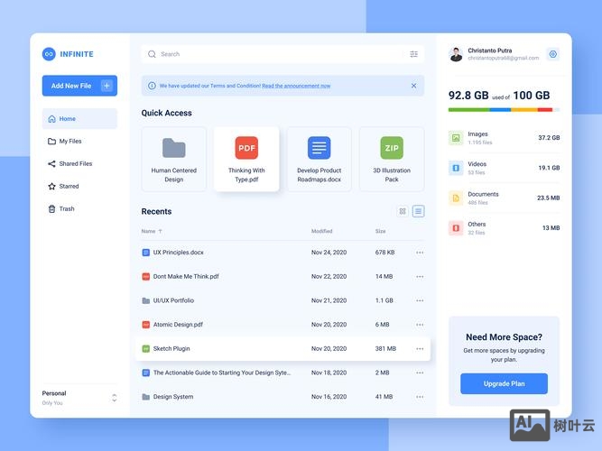602x451 pixels.
Task: Click the Human Centered Design folder icon
Action: [x=174, y=148]
